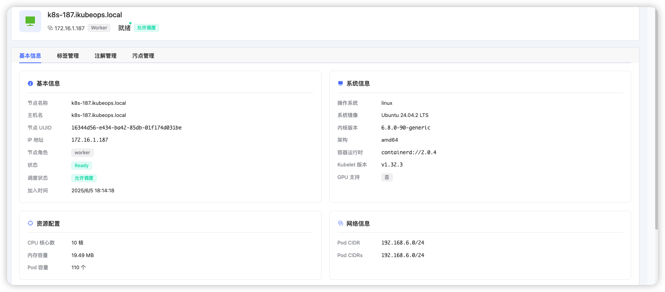The height and width of the screenshot is (292, 665).
Task: Click the node UUID value
Action: [126, 128]
